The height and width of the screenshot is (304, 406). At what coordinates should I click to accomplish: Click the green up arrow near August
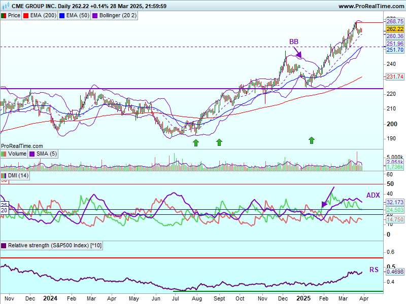pos(196,143)
